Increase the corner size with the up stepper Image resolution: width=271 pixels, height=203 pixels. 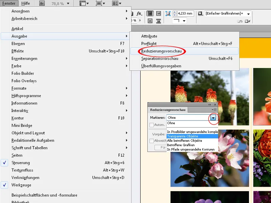coord(174,12)
